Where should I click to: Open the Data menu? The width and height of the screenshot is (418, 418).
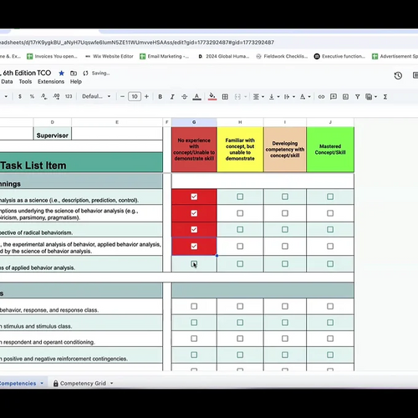pos(7,81)
